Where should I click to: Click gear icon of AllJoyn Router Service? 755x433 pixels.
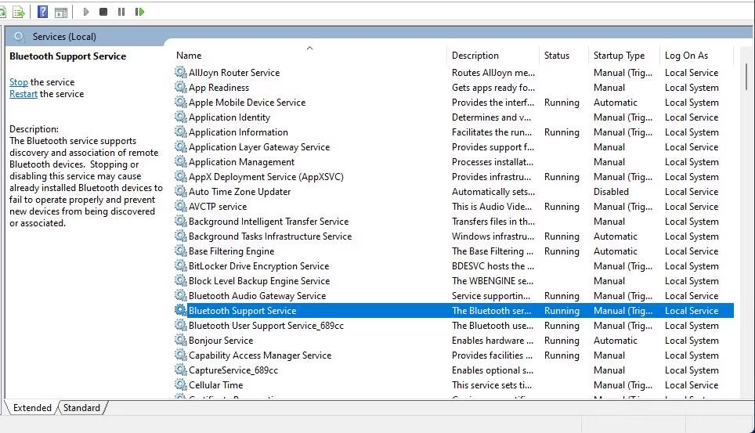click(181, 72)
